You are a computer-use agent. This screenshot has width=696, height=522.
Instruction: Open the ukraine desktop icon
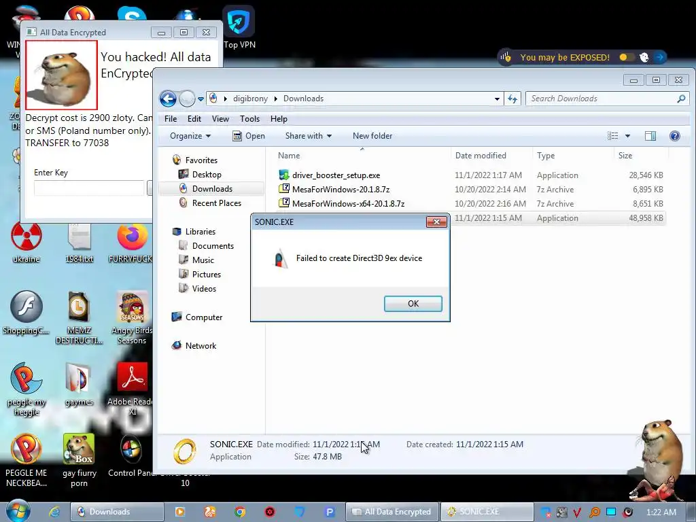tap(27, 243)
